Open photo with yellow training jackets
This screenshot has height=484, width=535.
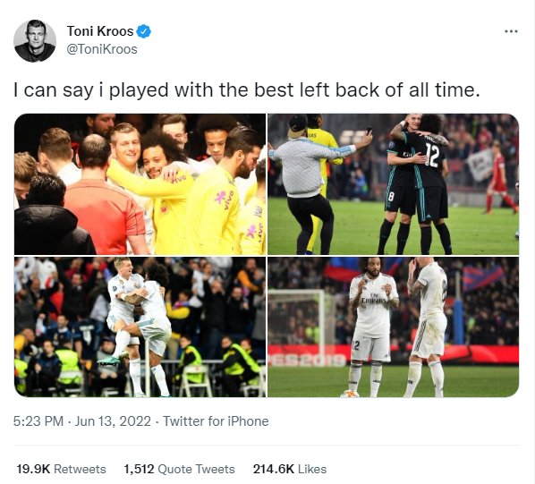point(140,184)
